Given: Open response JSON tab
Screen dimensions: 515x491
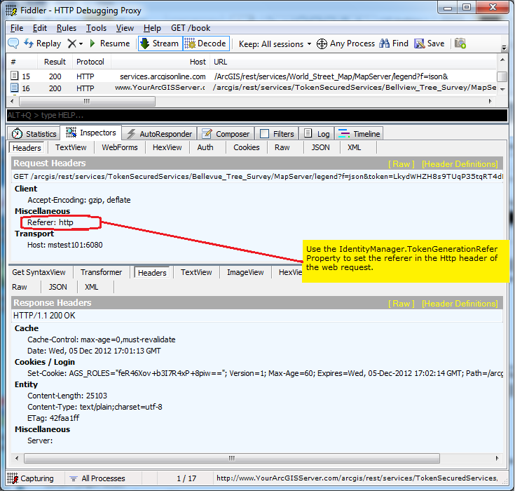Looking at the screenshot, I should [x=57, y=287].
